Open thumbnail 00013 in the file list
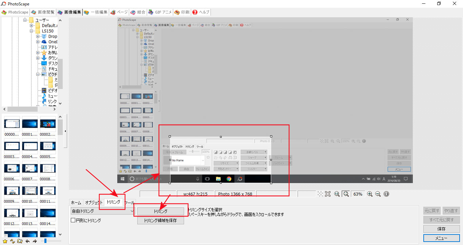The image size is (463, 245). (30, 215)
